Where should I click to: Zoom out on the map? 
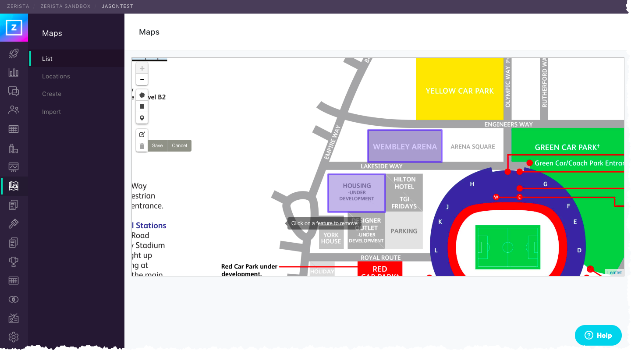[x=142, y=80]
